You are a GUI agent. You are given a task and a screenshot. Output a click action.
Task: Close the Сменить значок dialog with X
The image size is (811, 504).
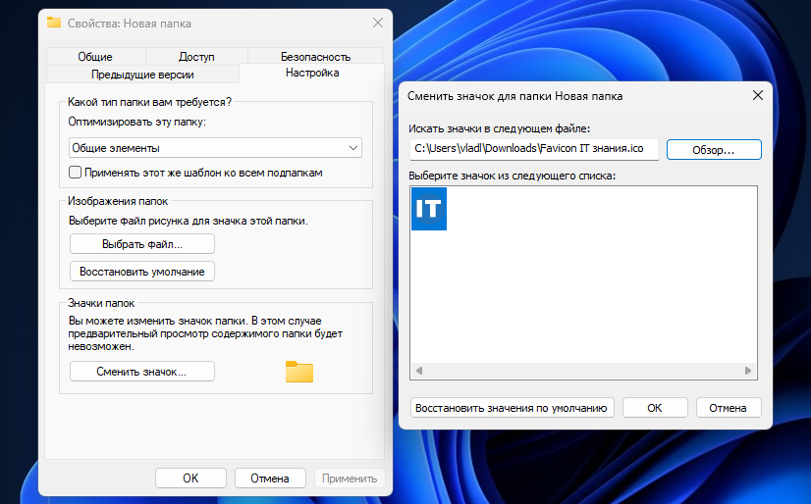(758, 95)
